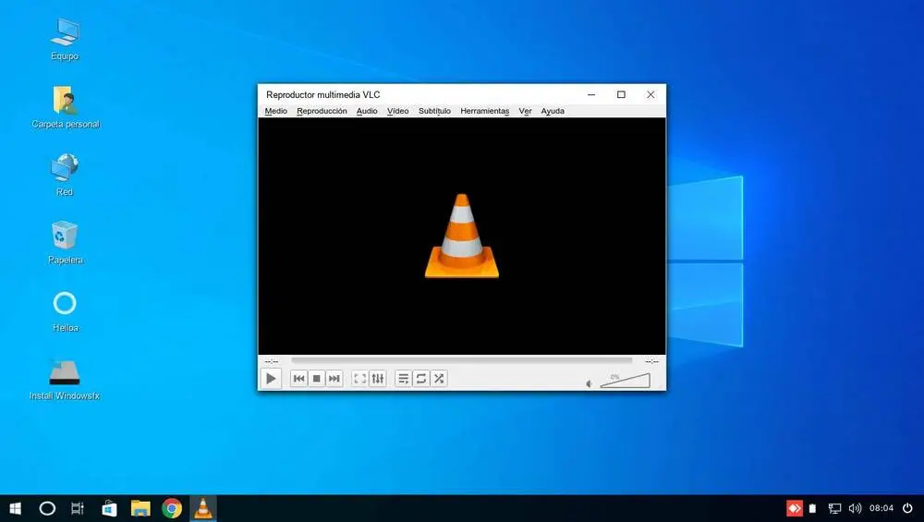Toggle shuffle random playback in VLC
The height and width of the screenshot is (522, 924).
[438, 378]
